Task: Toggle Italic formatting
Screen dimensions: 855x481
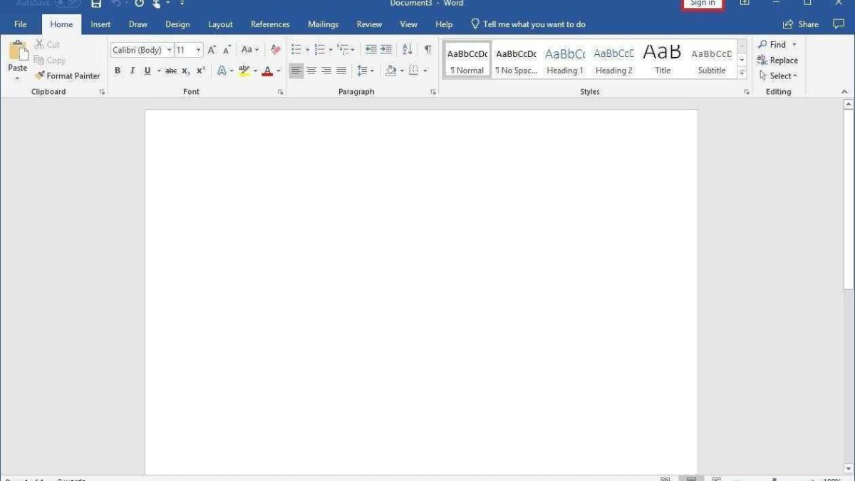Action: pyautogui.click(x=133, y=71)
